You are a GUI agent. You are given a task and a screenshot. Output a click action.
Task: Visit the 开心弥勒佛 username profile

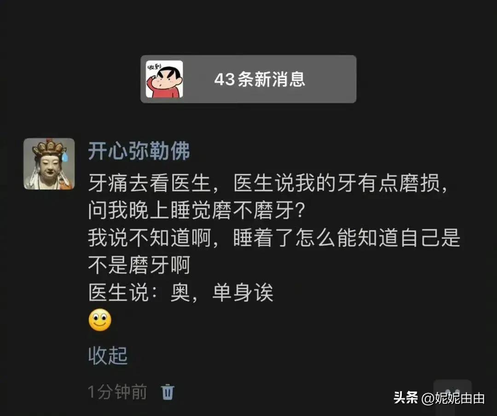click(x=139, y=150)
